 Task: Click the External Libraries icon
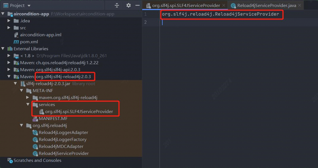click(10, 49)
